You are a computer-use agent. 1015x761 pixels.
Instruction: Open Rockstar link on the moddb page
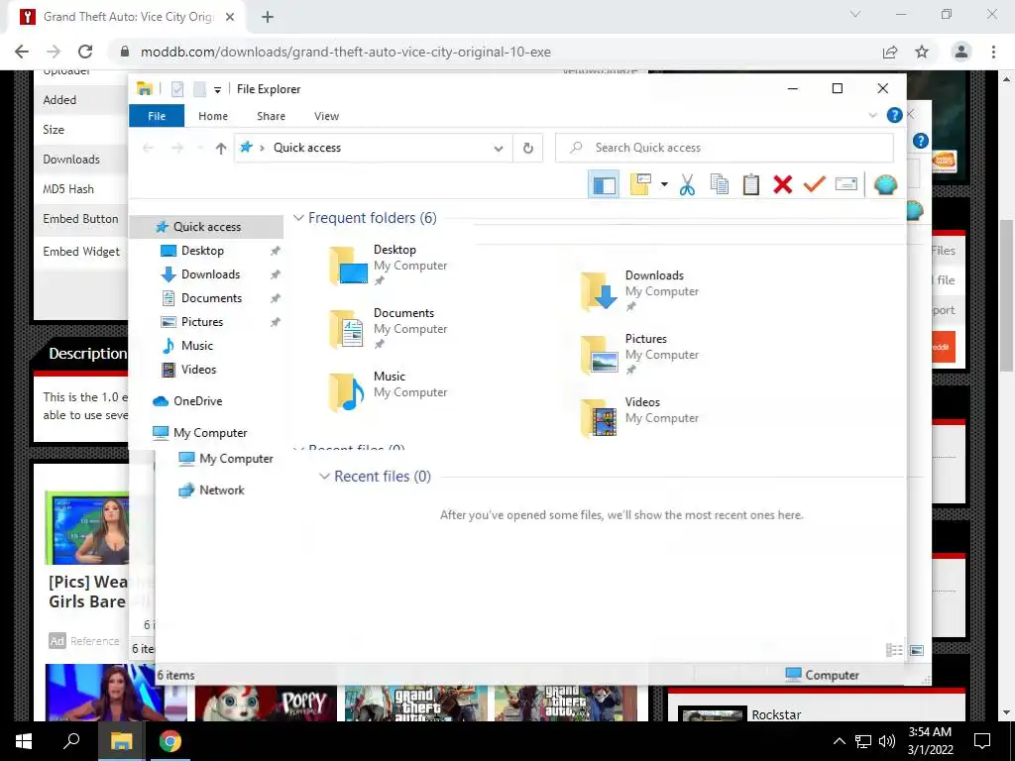click(x=776, y=714)
